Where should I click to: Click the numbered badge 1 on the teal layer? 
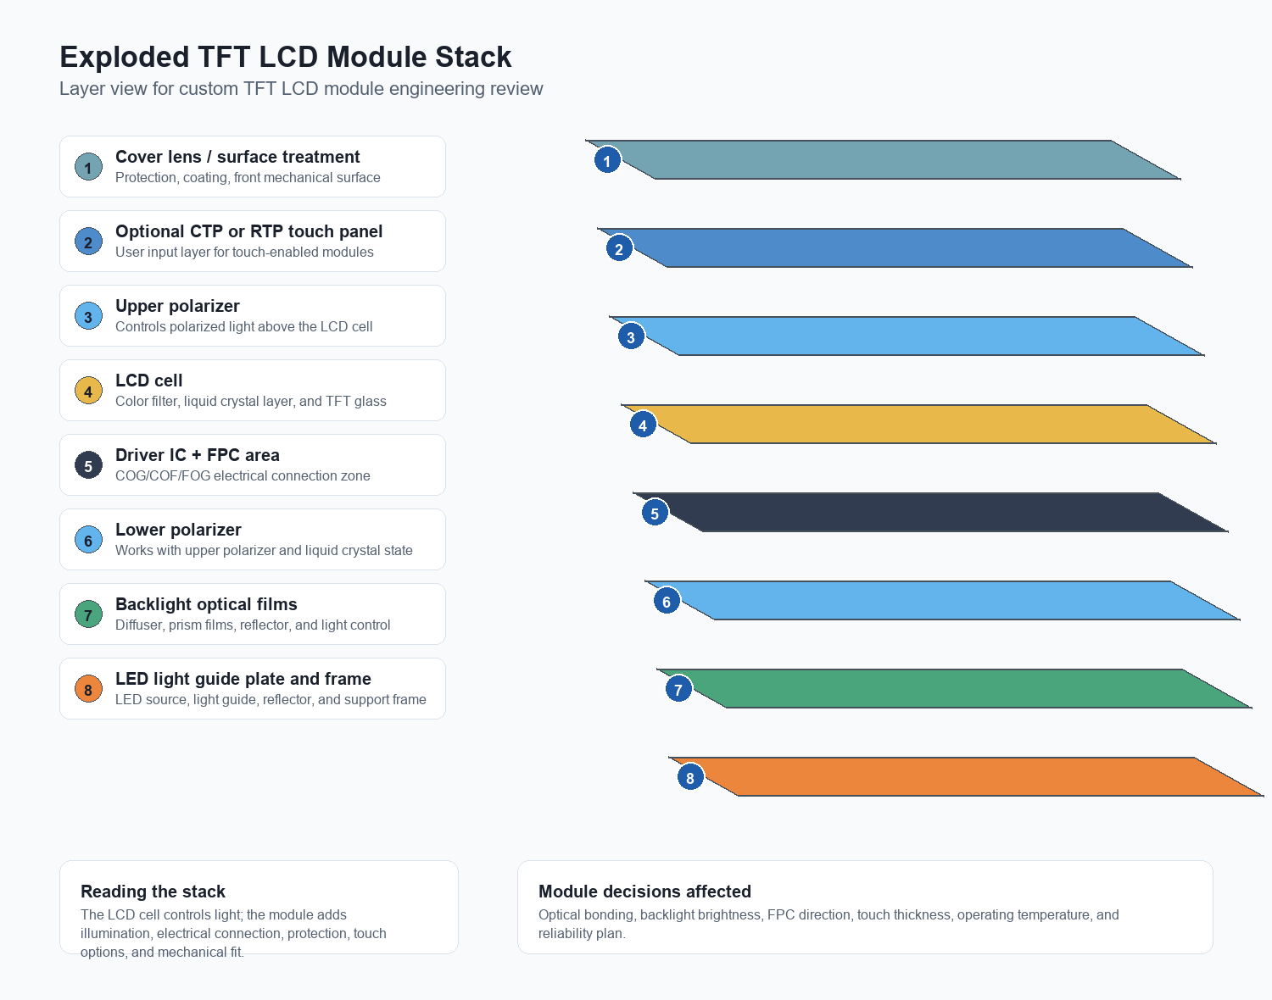point(607,160)
